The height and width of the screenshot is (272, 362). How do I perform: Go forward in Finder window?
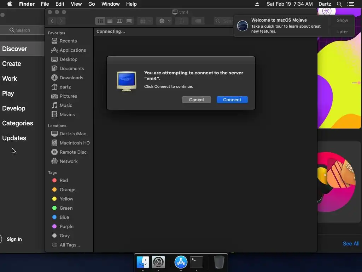[61, 21]
